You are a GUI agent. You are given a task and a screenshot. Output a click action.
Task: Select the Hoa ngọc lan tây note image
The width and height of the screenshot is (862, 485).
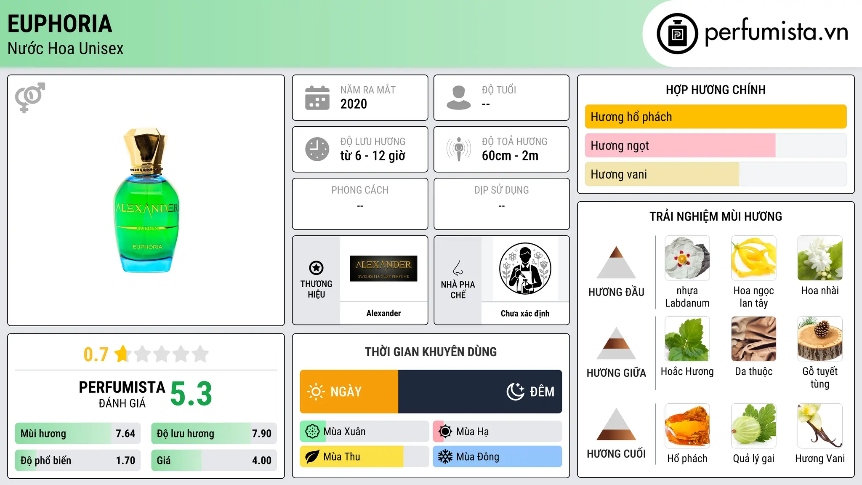coord(753,258)
